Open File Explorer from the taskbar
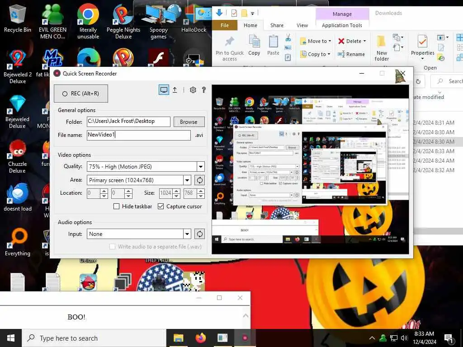 pyautogui.click(x=178, y=338)
